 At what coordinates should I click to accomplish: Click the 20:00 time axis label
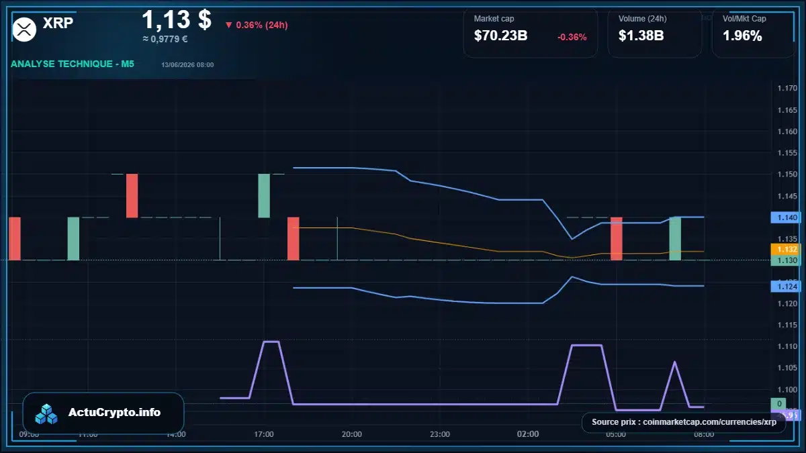(x=352, y=434)
